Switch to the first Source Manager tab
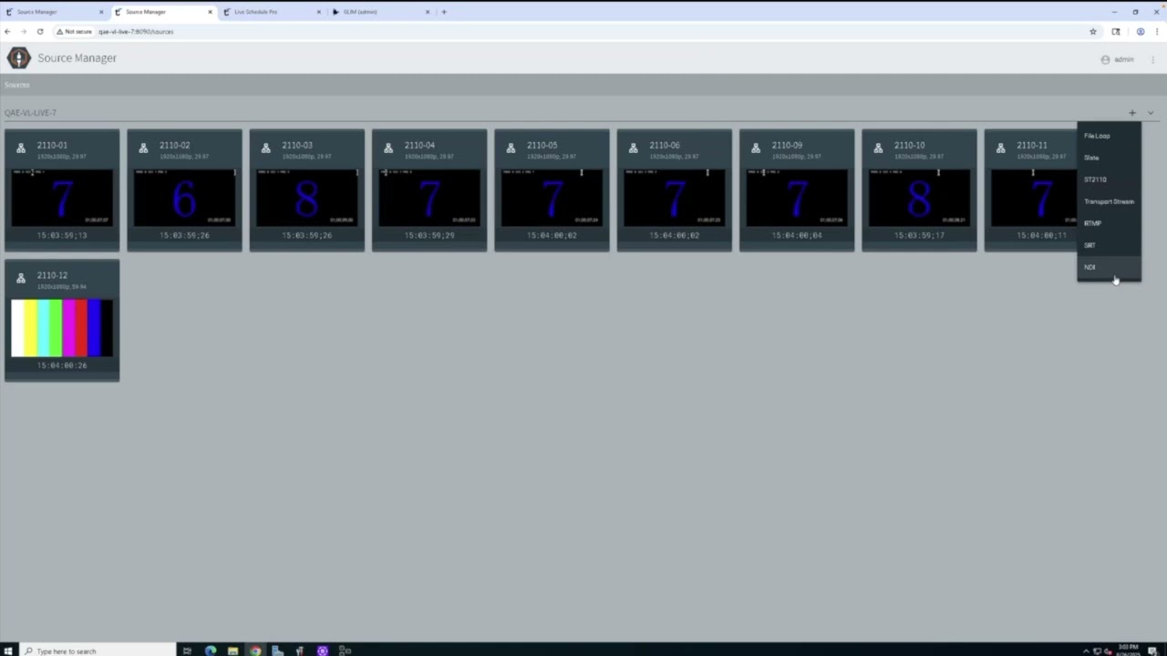Image resolution: width=1167 pixels, height=656 pixels. (x=53, y=12)
